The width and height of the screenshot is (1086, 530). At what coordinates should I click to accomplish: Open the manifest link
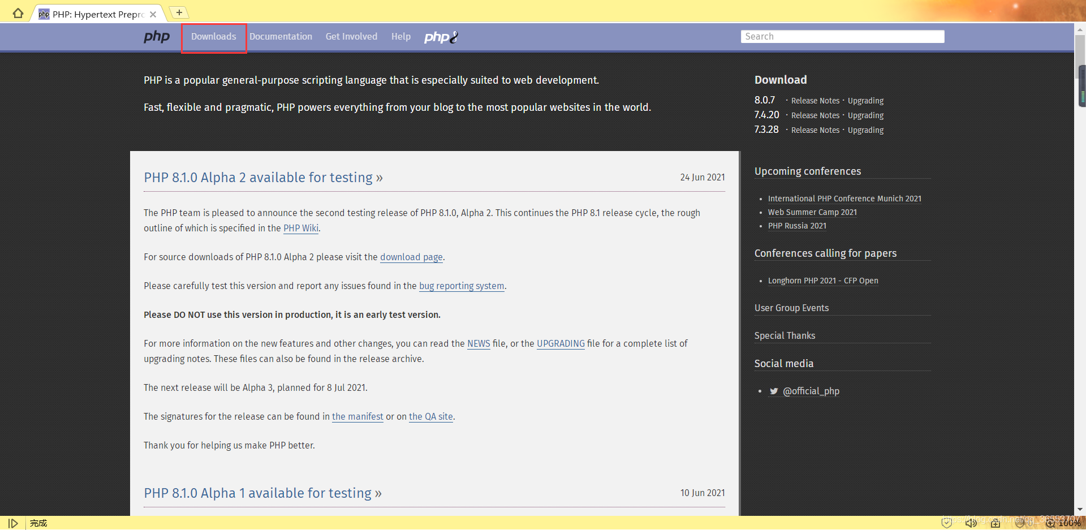[357, 417]
